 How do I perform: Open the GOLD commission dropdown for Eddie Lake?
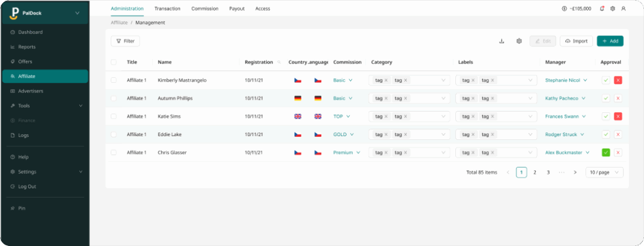tap(343, 134)
